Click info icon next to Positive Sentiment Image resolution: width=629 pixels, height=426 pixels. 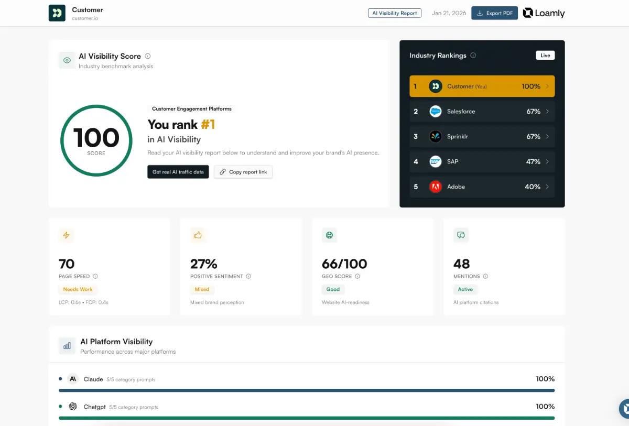248,276
